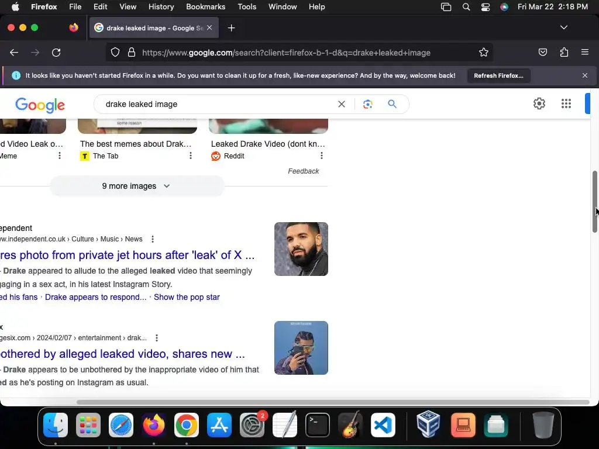The image size is (599, 449).
Task: Click the Refresh Firefox button
Action: coord(498,75)
